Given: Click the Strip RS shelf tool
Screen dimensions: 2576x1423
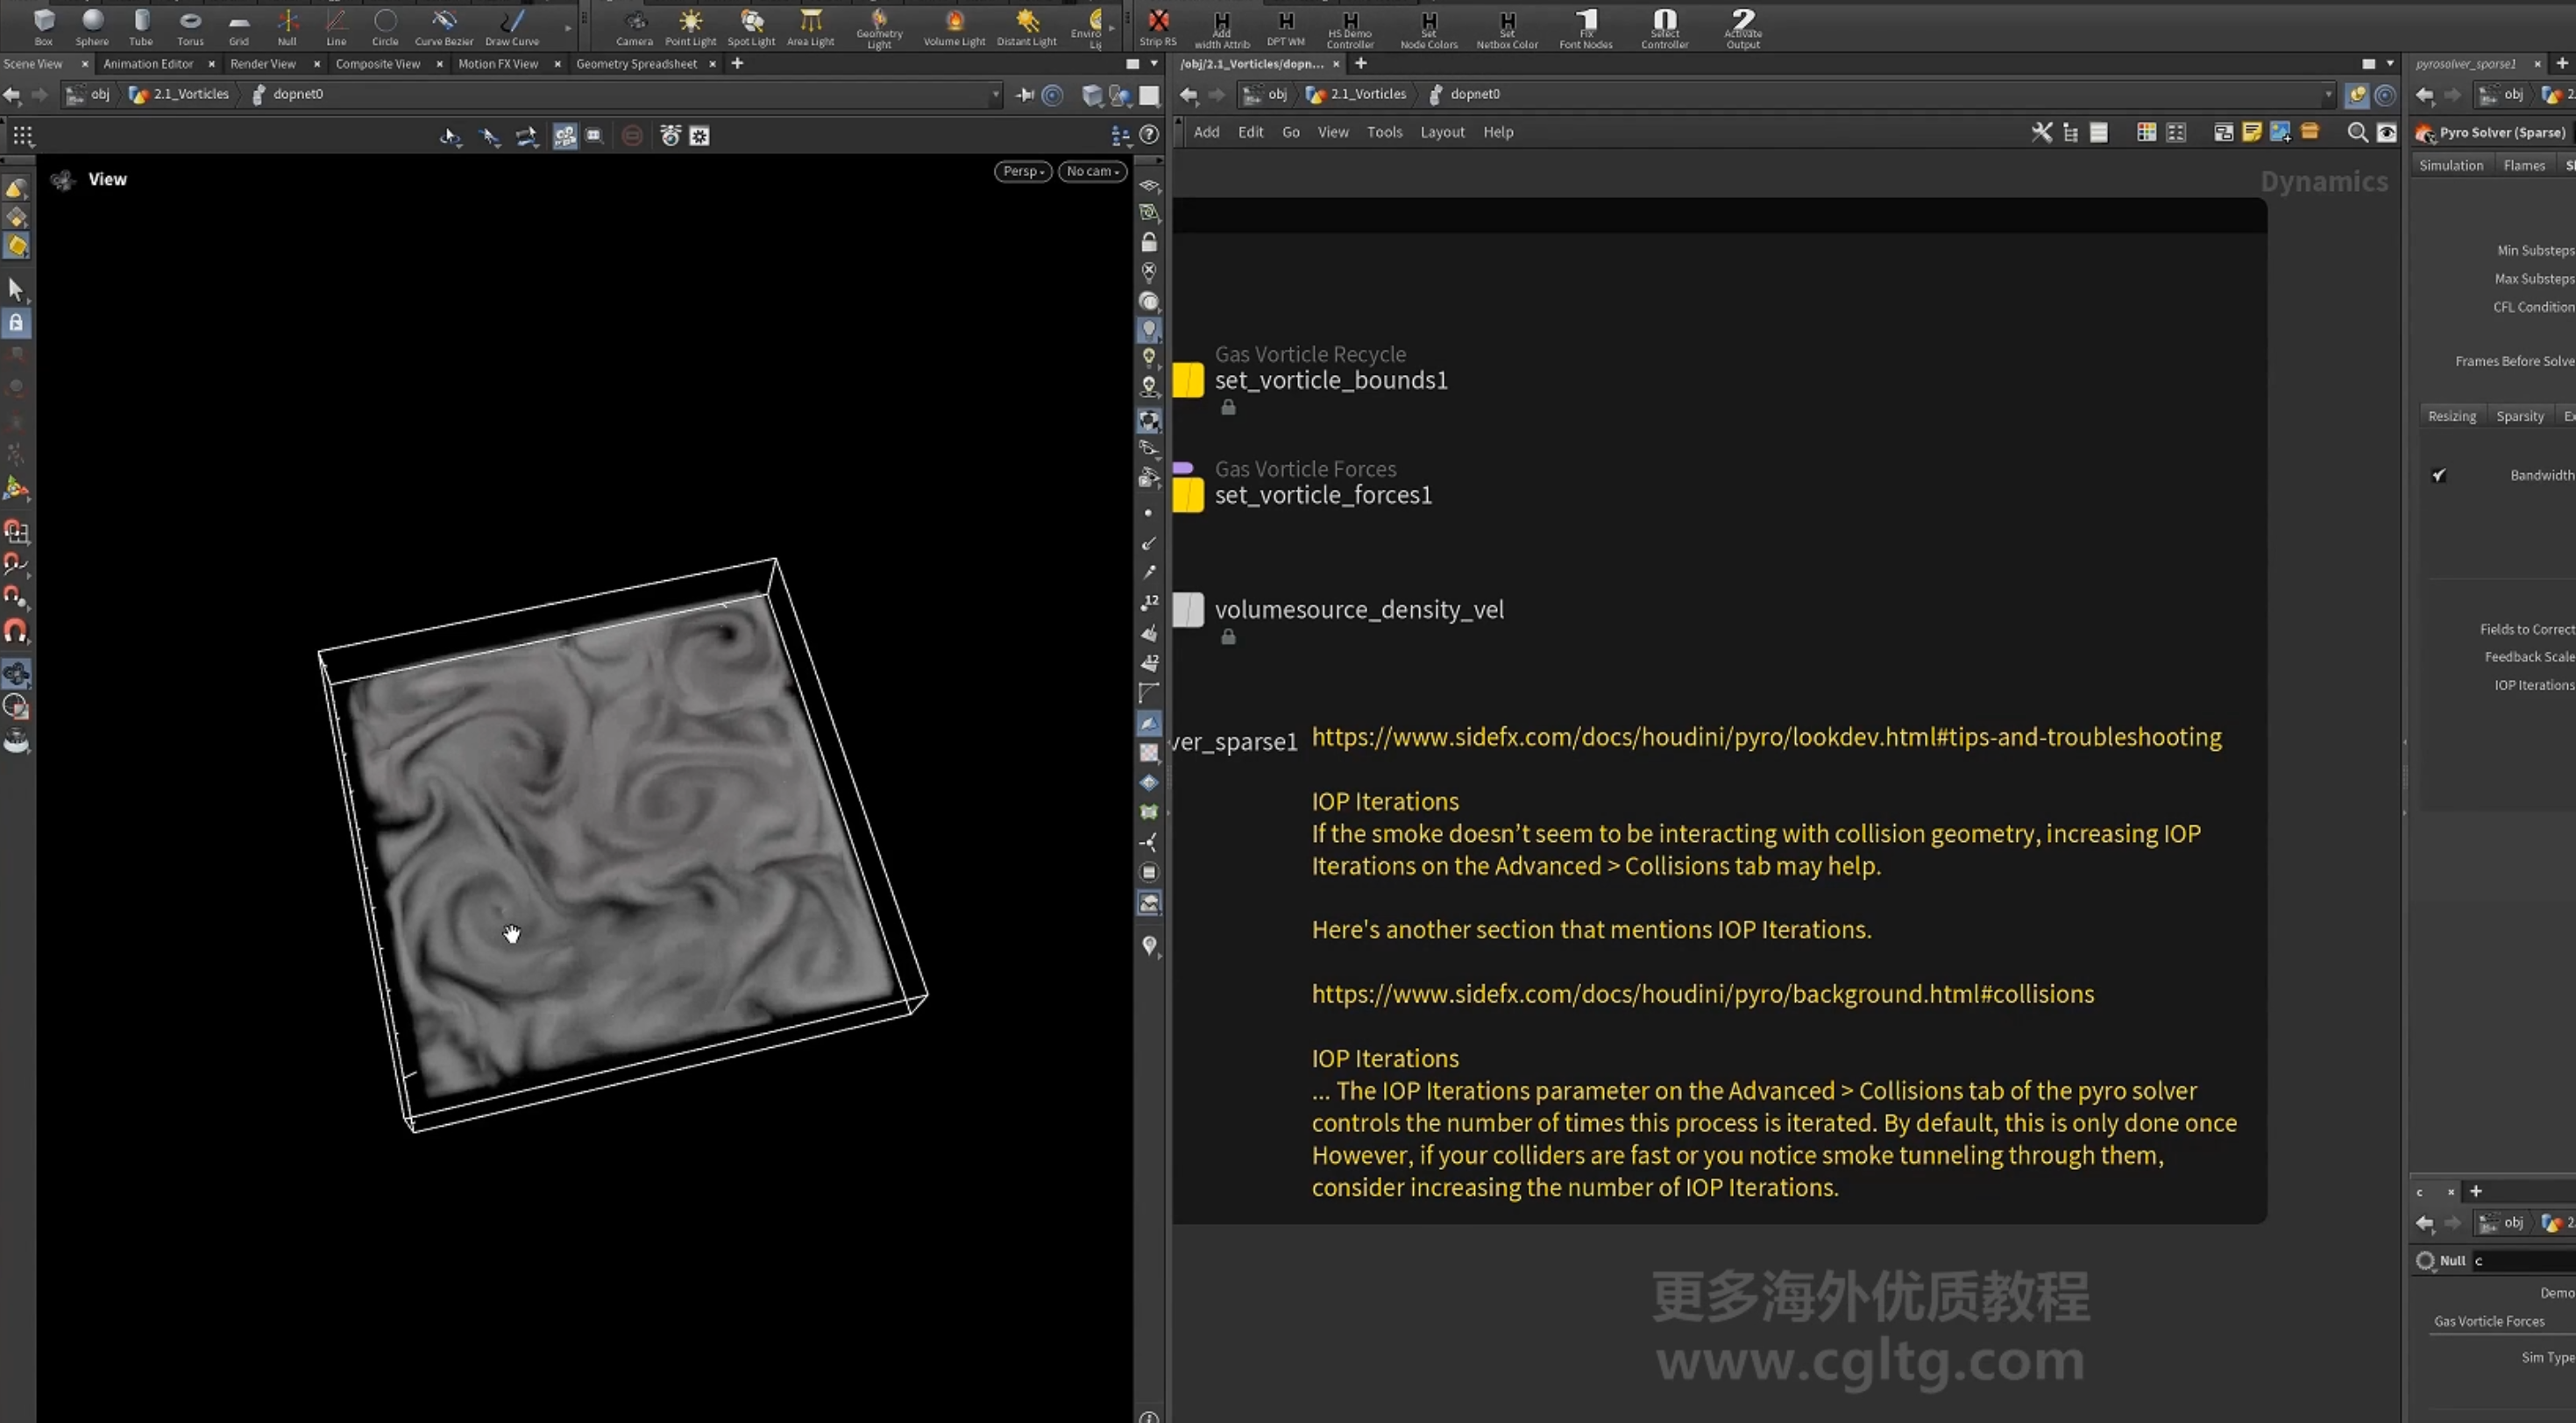Looking at the screenshot, I should pyautogui.click(x=1158, y=26).
